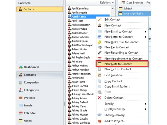Click the microphone icon for New Recording
Screen dimensions: 167x125
[100, 53]
